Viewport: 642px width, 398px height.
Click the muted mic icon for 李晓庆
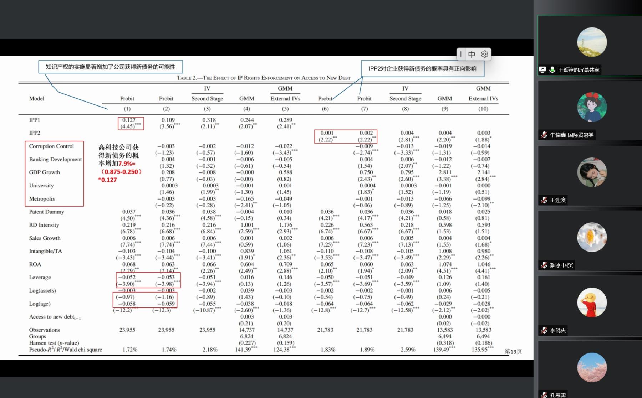[544, 330]
